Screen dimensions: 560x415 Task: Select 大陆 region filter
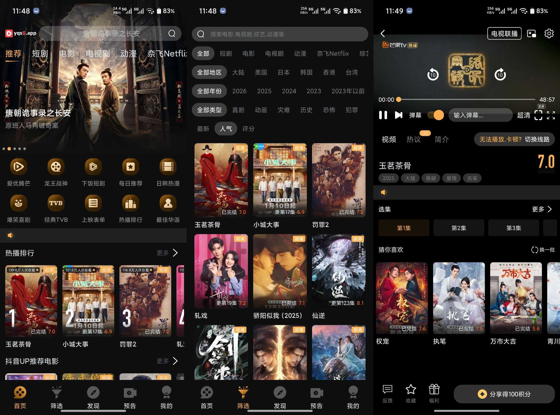pyautogui.click(x=238, y=72)
